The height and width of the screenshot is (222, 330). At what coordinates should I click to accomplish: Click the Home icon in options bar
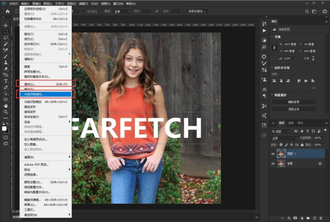pyautogui.click(x=8, y=11)
